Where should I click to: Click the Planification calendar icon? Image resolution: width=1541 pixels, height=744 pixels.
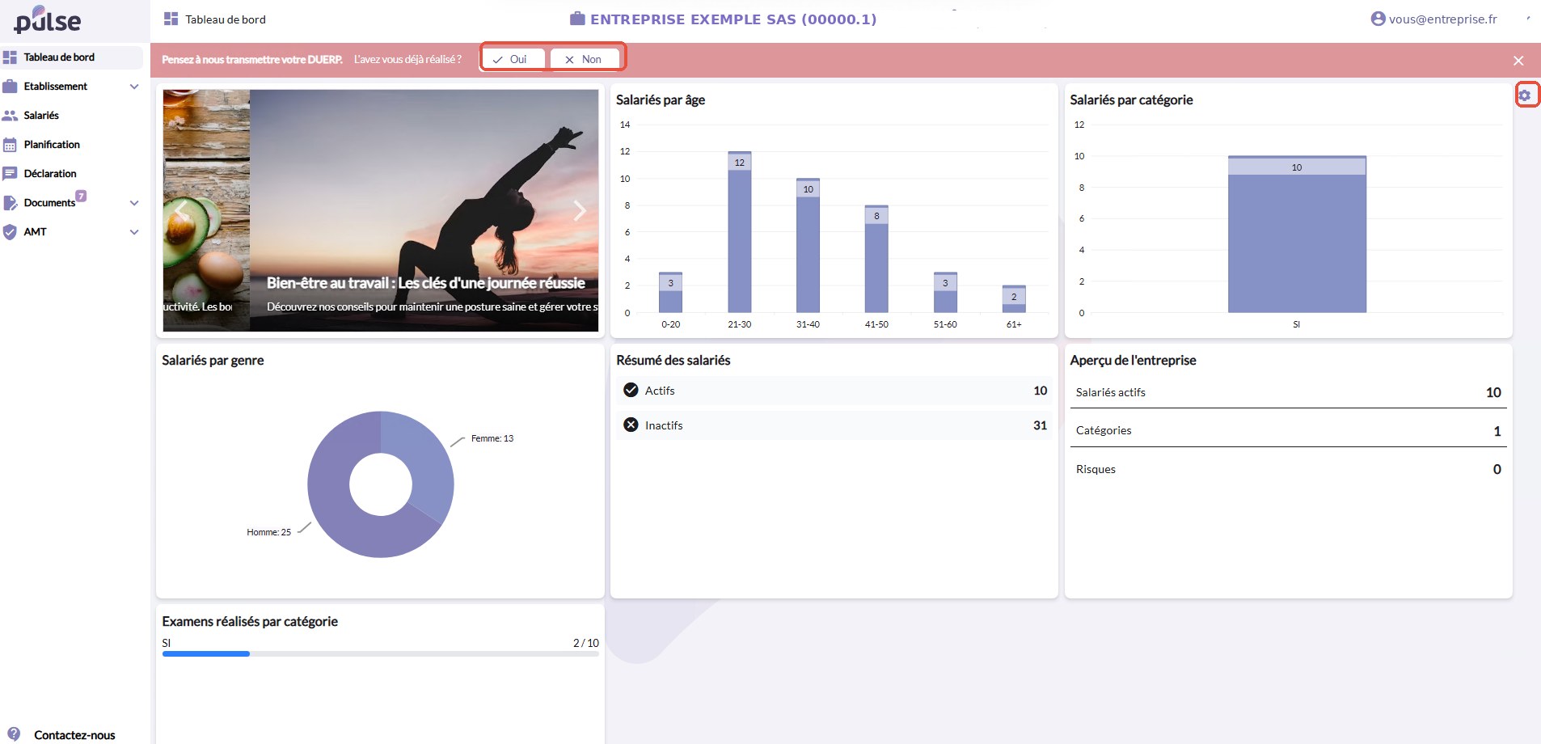10,145
